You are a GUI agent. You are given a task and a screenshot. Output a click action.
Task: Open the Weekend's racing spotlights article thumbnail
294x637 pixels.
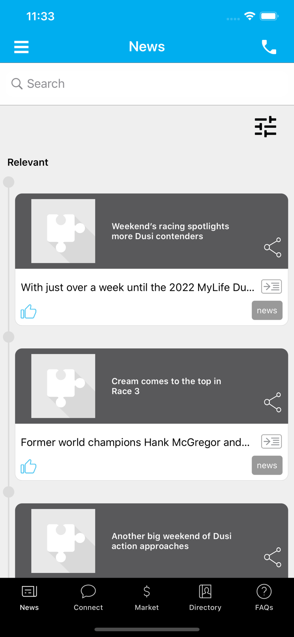63,231
